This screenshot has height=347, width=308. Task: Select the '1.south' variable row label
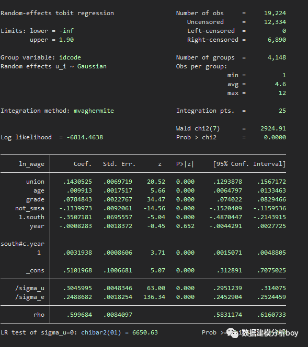coord(31,217)
